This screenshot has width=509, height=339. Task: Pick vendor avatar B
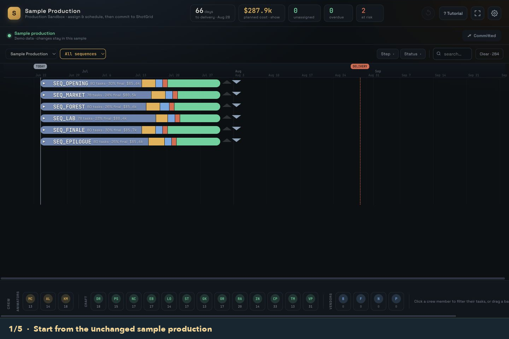pos(343,301)
